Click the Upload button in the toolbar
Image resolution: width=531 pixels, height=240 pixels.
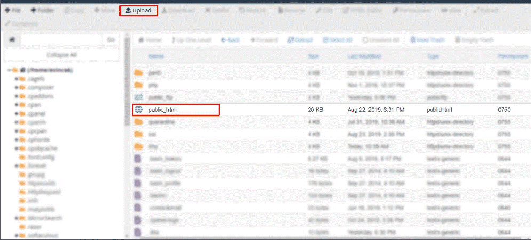tap(139, 11)
